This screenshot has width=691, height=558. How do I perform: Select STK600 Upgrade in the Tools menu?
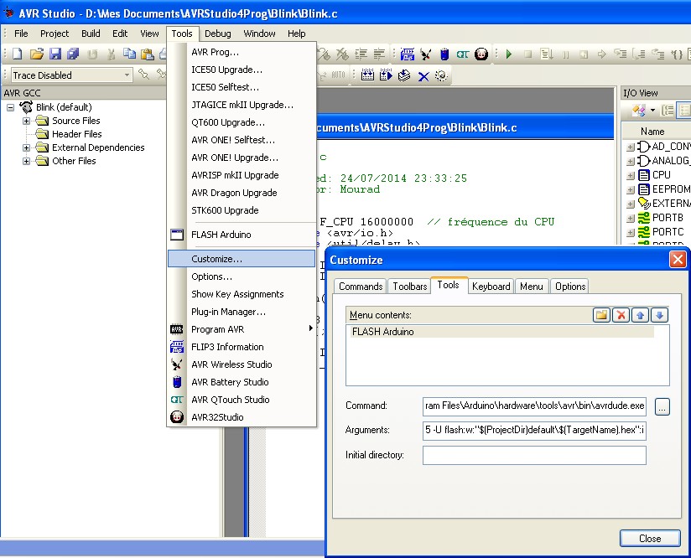[x=242, y=210]
